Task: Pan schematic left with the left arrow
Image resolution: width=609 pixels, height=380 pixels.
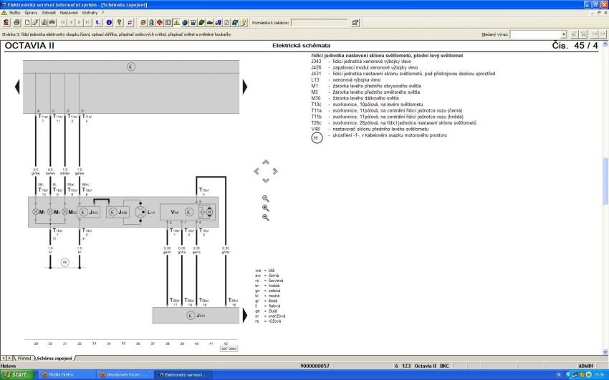Action: tap(256, 171)
